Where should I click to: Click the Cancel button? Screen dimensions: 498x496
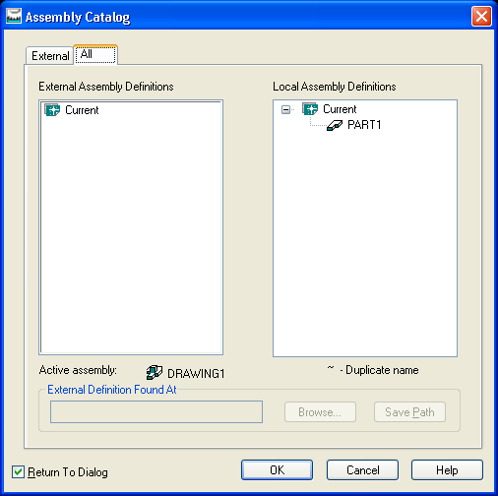click(362, 470)
